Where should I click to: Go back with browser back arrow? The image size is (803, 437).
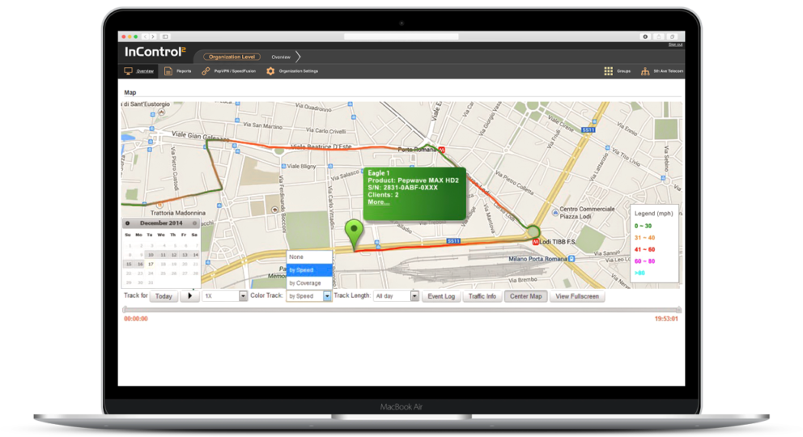point(145,37)
